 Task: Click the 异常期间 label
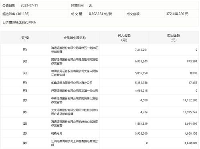point(77,6)
